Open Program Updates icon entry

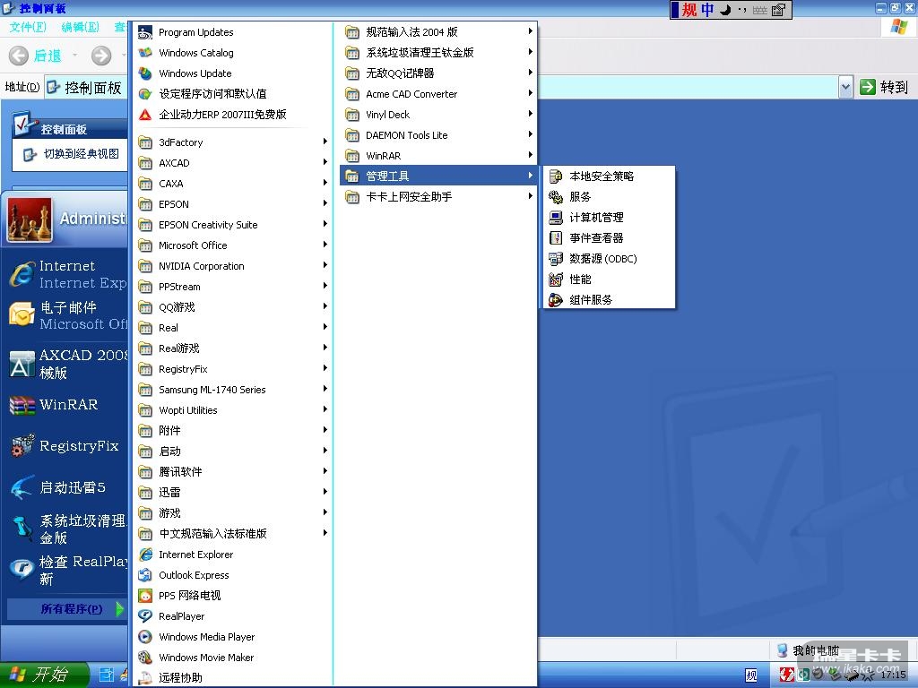(x=196, y=32)
